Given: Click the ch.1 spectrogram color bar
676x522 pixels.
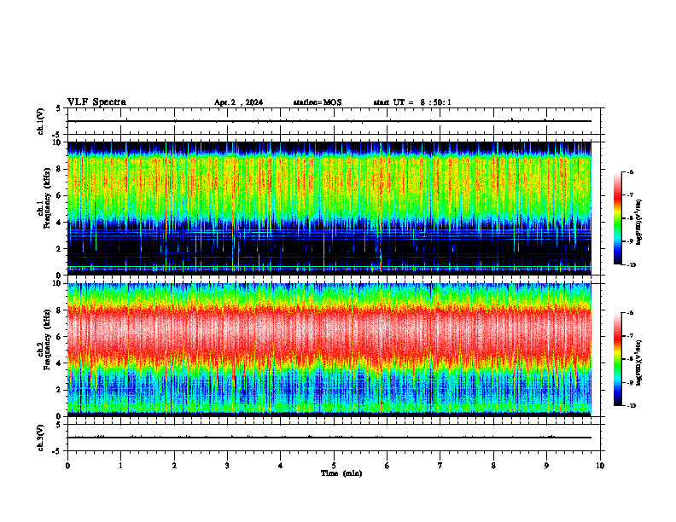Looking at the screenshot, I should (x=618, y=218).
